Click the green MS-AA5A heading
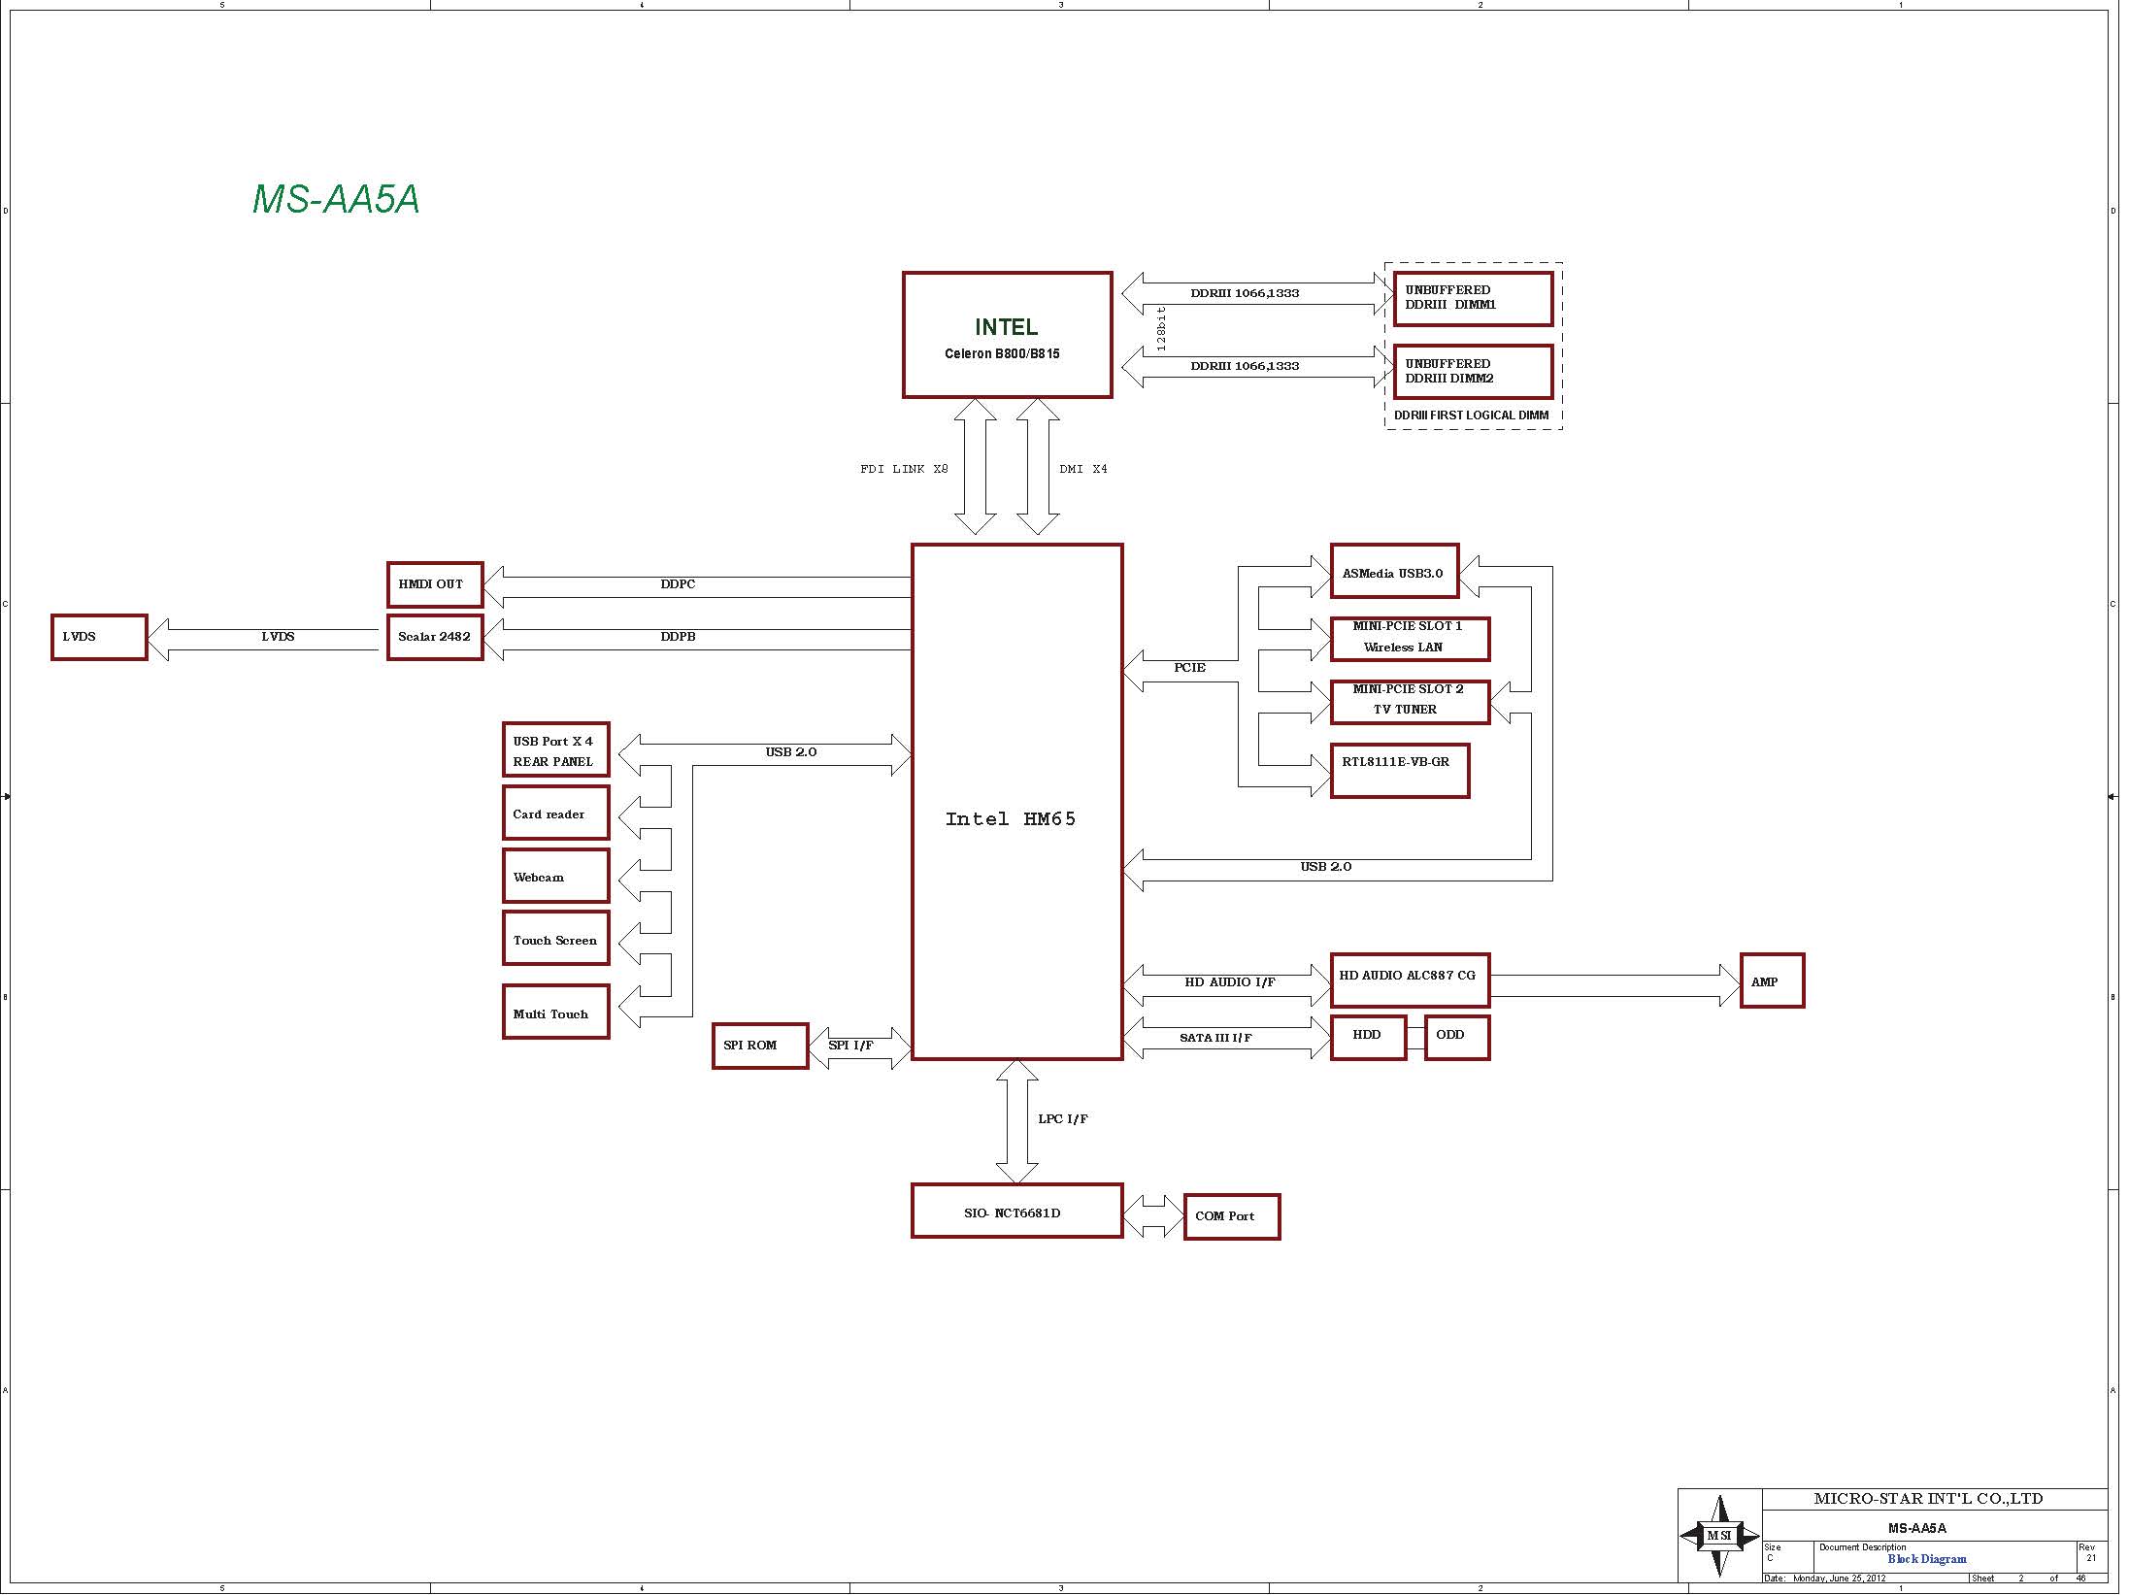This screenshot has width=2129, height=1595. click(336, 199)
